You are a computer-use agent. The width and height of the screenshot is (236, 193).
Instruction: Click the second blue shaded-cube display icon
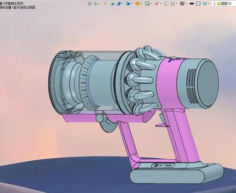click(128, 4)
